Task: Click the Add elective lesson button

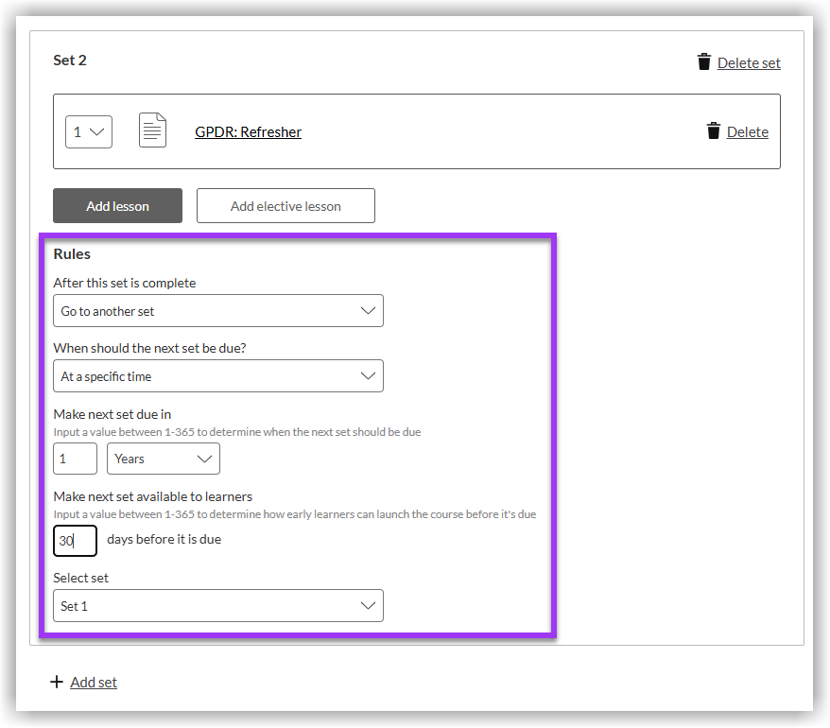Action: point(285,205)
